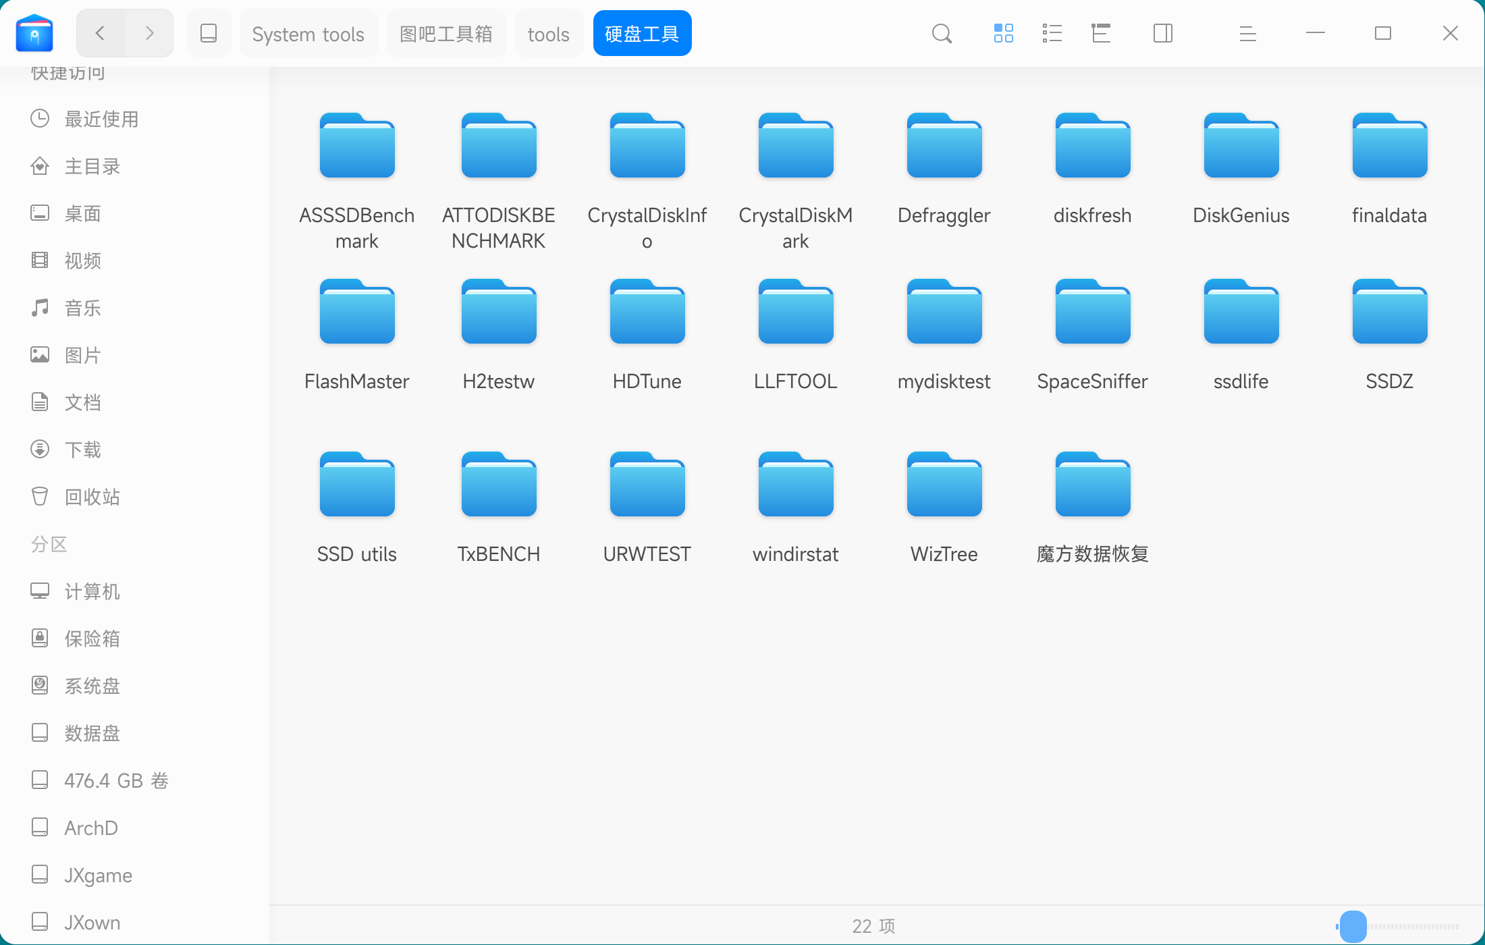Click the 硬盘工具 breadcrumb
The height and width of the screenshot is (945, 1485).
coord(642,34)
